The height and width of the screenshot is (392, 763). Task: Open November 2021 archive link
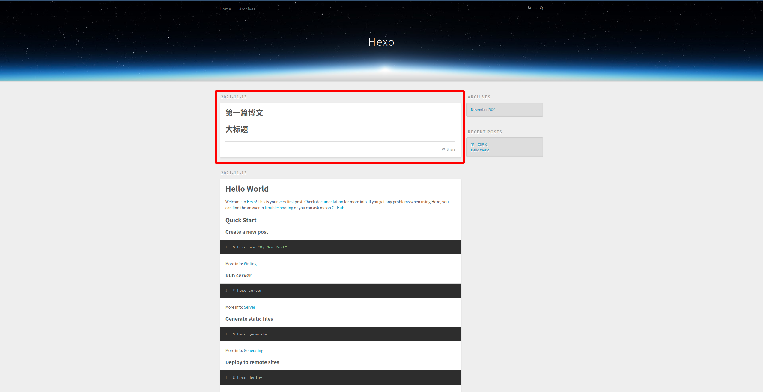point(483,110)
